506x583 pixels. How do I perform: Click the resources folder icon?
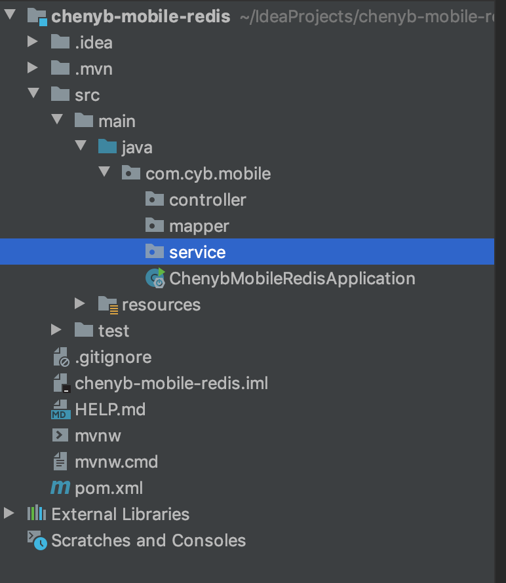(x=108, y=305)
